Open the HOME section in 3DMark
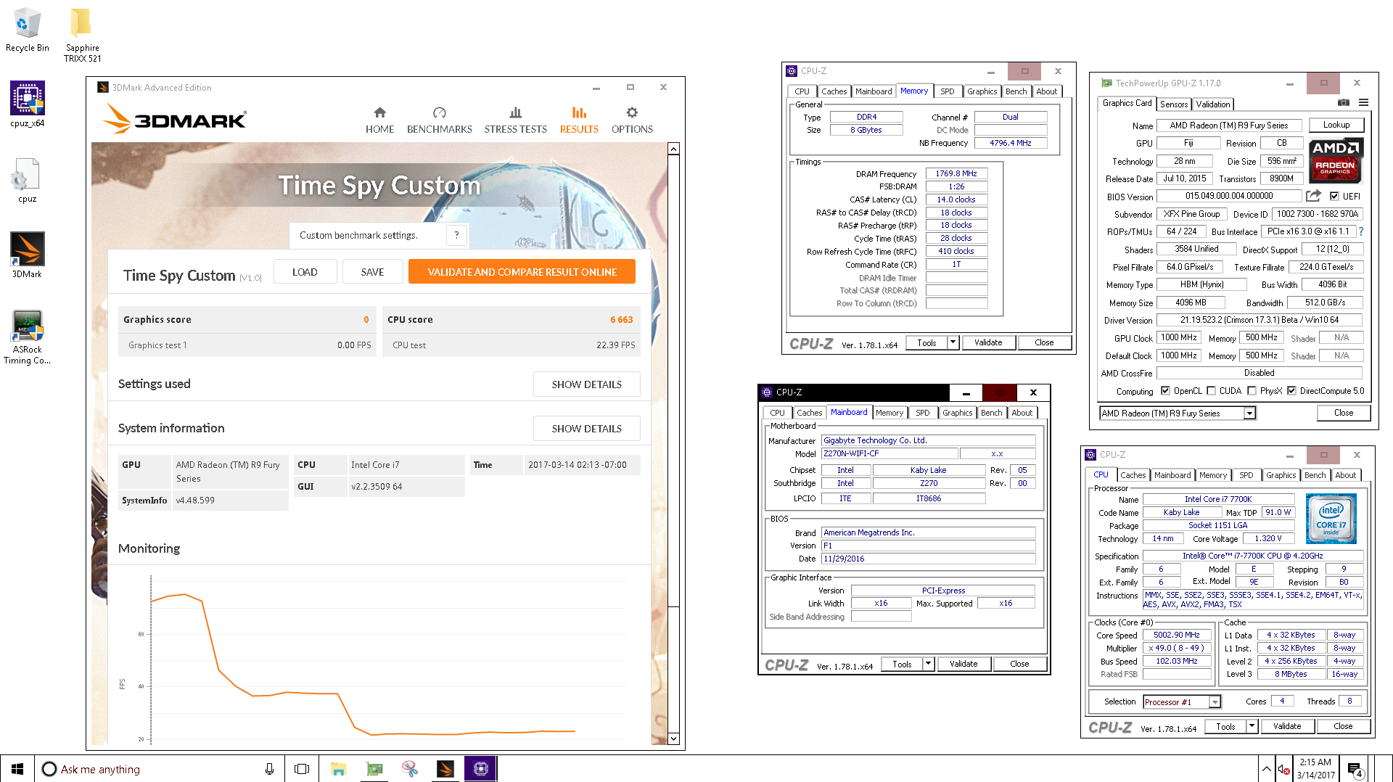 [x=379, y=120]
